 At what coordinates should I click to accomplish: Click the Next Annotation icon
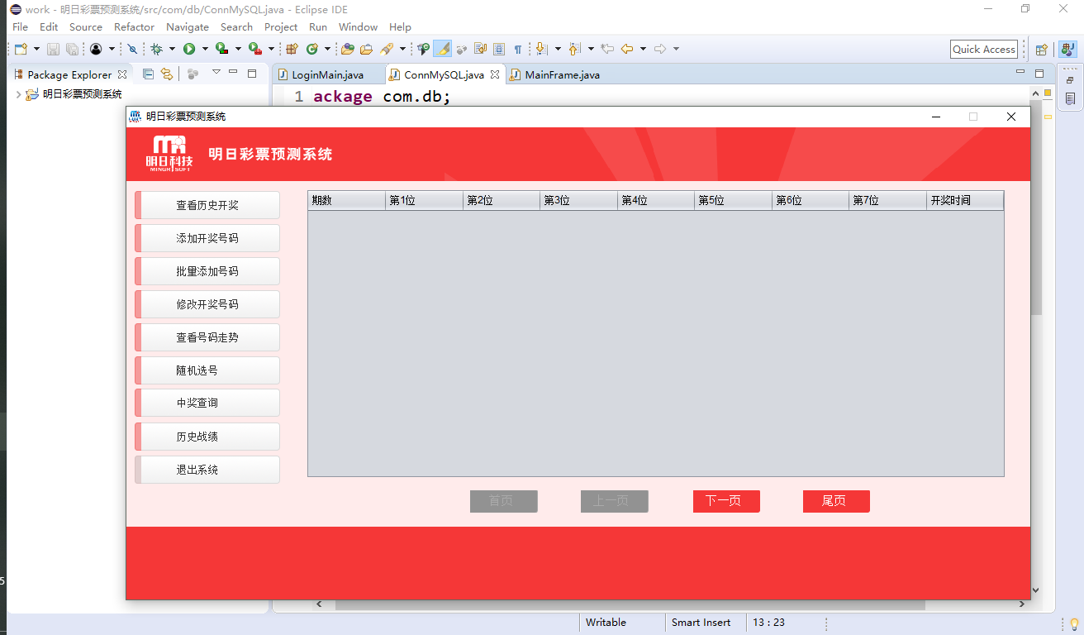[x=542, y=49]
